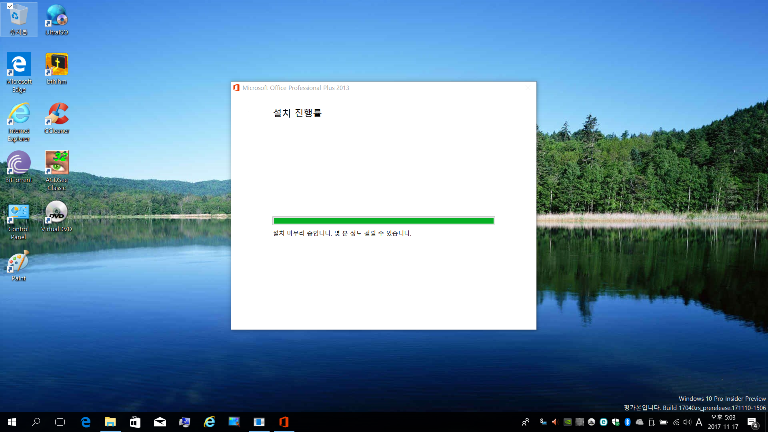The height and width of the screenshot is (432, 768).
Task: Click the green installation progress bar
Action: pyautogui.click(x=384, y=221)
